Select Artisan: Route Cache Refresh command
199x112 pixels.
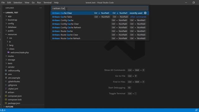[x=100, y=38]
